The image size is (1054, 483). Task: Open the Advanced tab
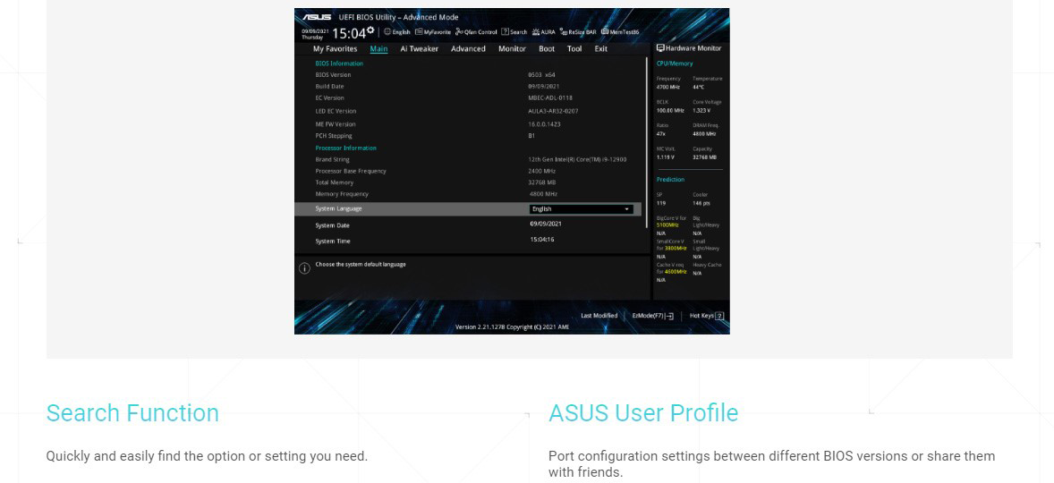(x=468, y=49)
